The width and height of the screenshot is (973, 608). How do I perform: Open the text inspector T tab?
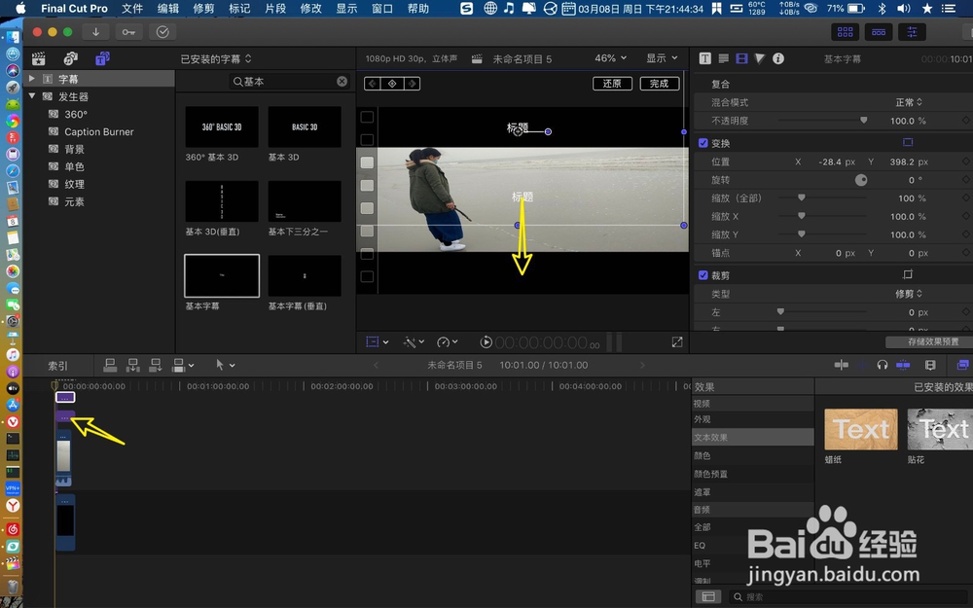(704, 58)
